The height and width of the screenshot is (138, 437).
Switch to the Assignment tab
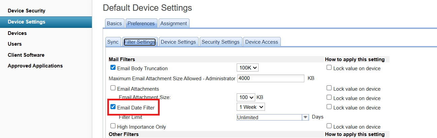coord(173,23)
